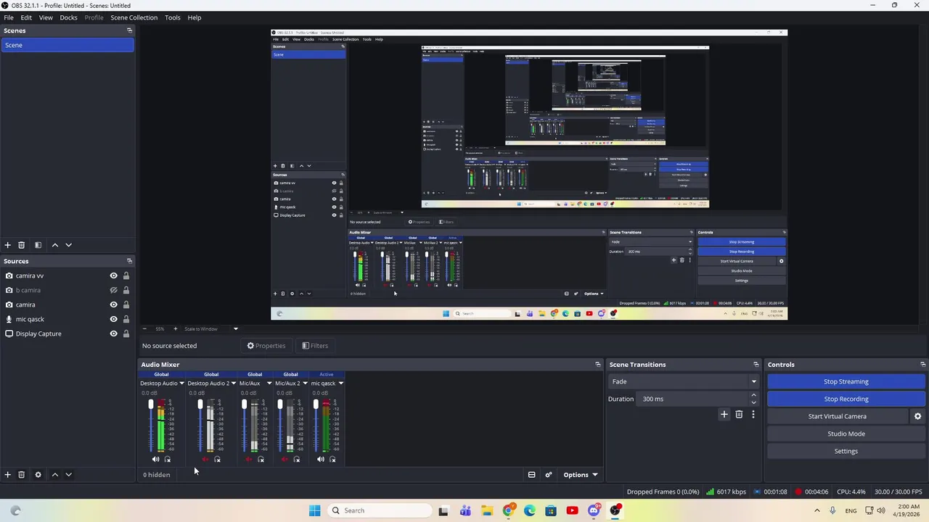Screen dimensions: 929x522
Task: Open the Docks menu
Action: 68,17
